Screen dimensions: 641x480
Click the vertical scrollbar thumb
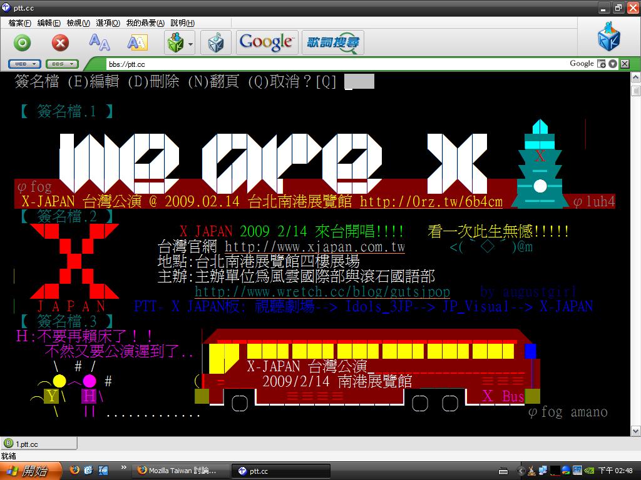pos(635,91)
